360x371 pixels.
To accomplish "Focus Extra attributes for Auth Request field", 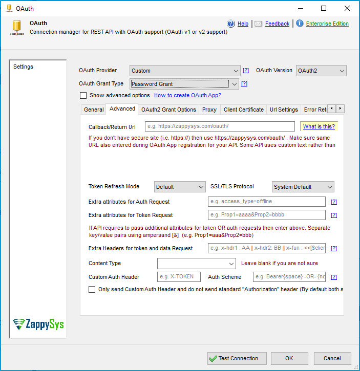I will click(x=267, y=202).
